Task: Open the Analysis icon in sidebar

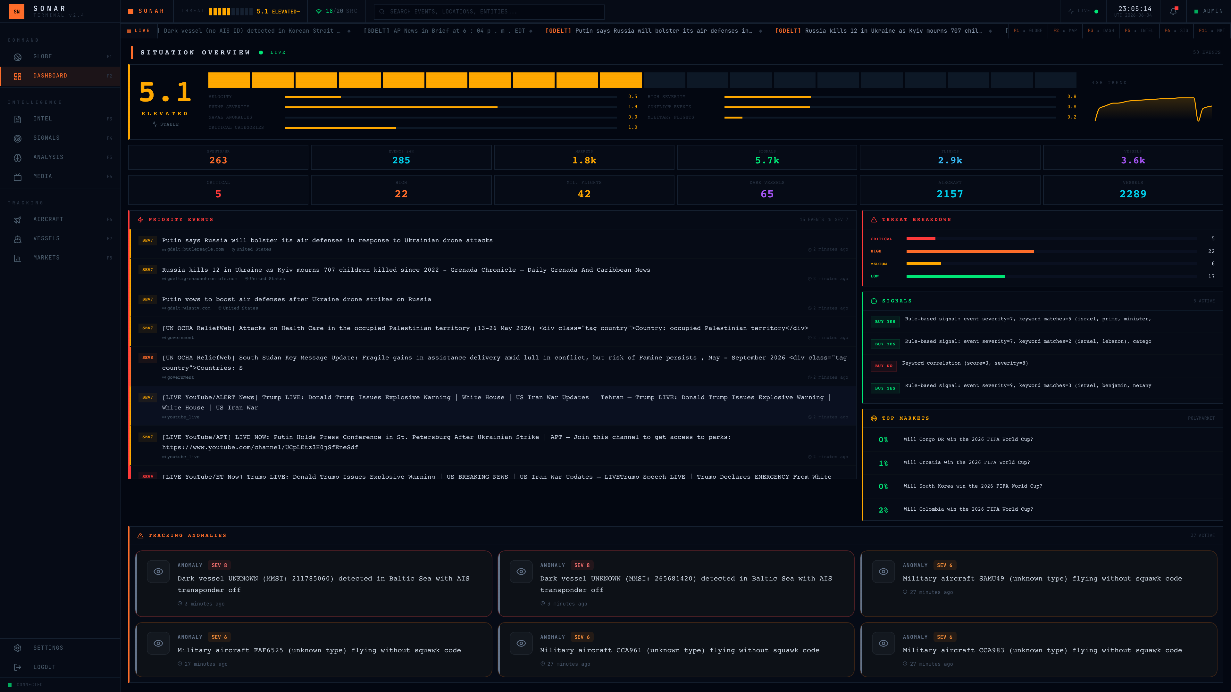Action: (x=18, y=157)
